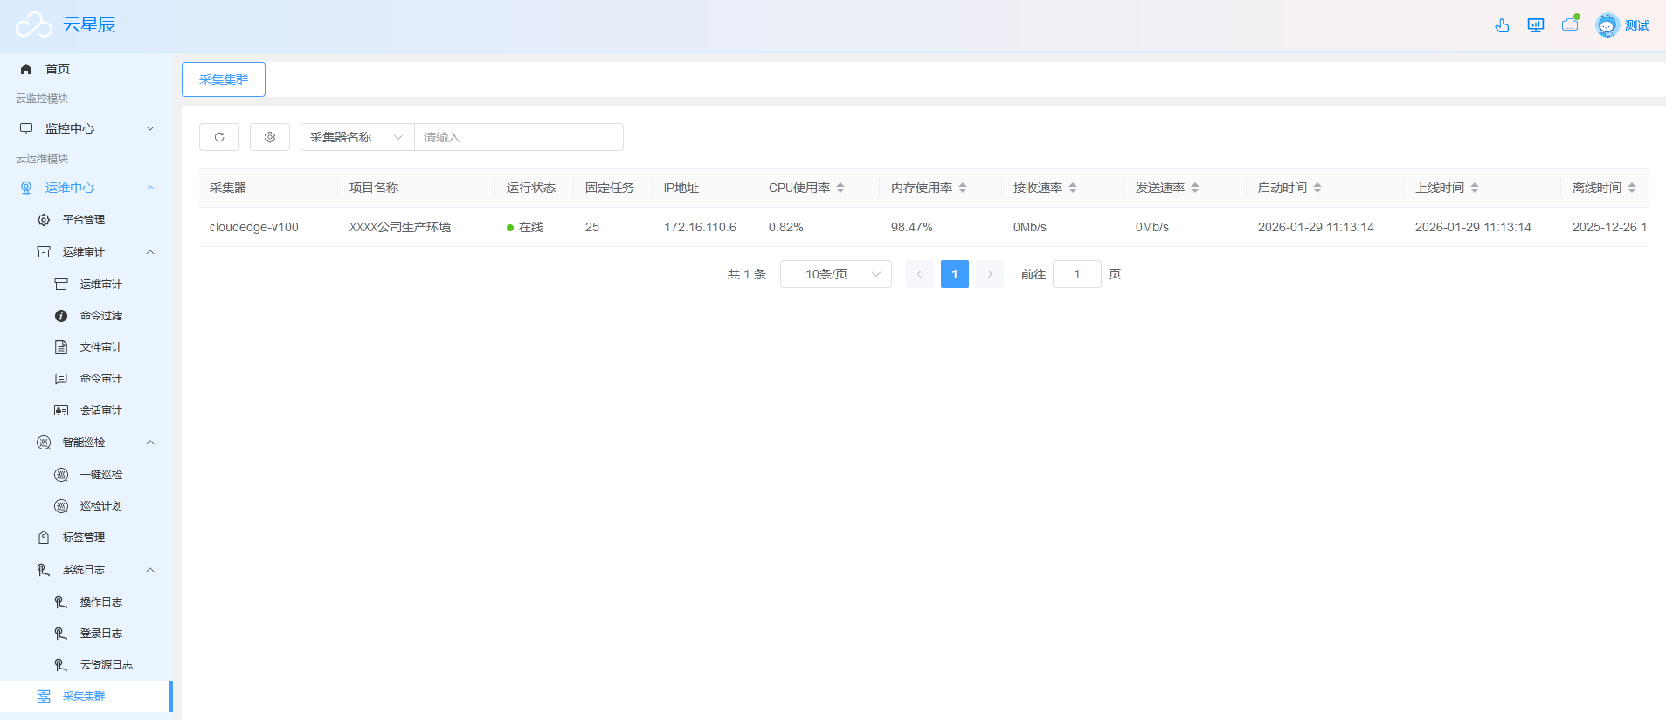The height and width of the screenshot is (720, 1666).
Task: Click the 首页 home icon
Action: click(x=26, y=69)
